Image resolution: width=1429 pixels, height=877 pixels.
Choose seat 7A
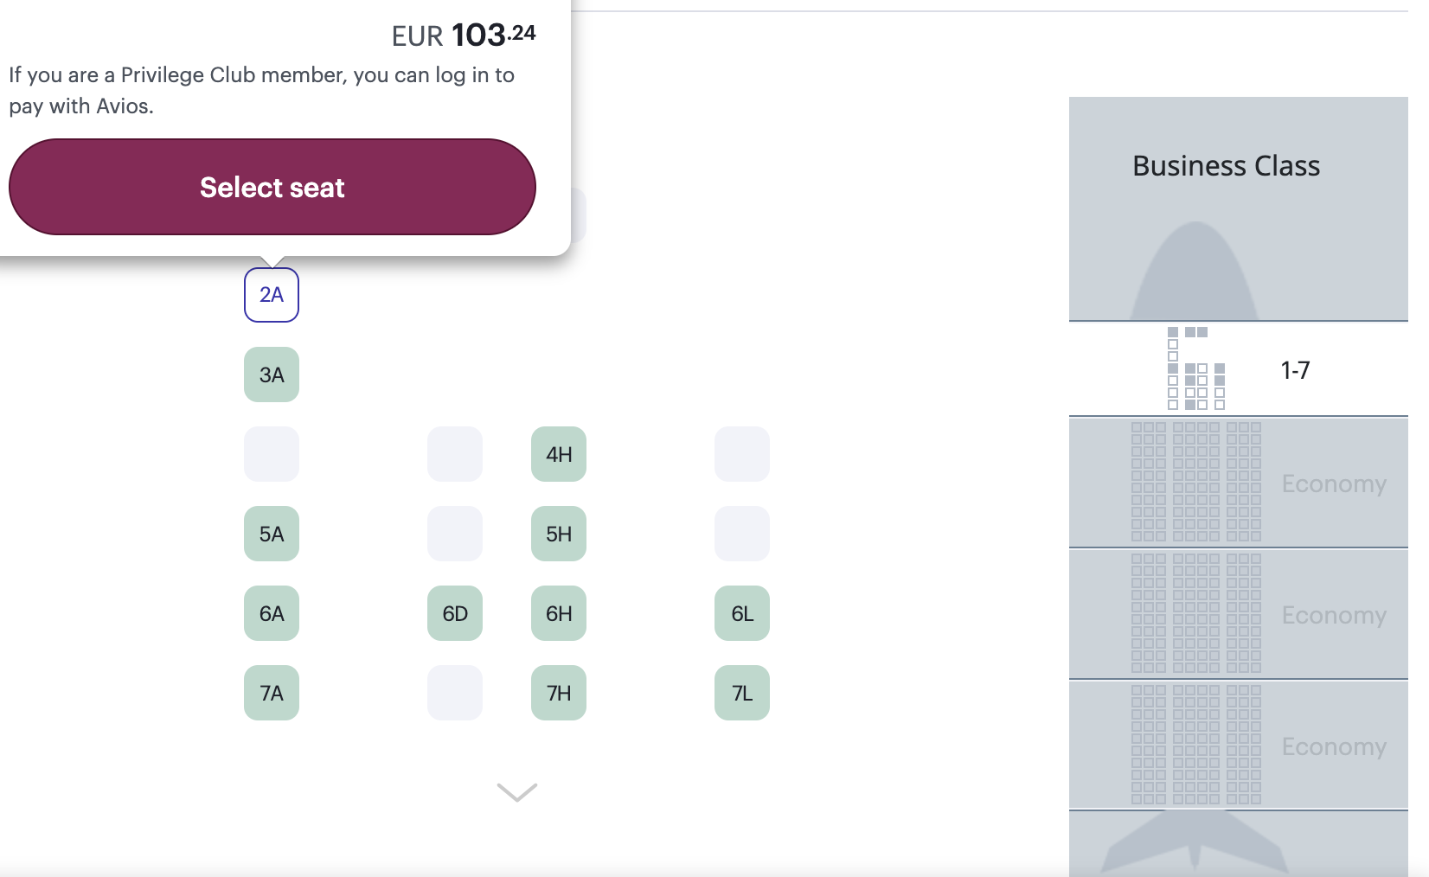point(272,693)
